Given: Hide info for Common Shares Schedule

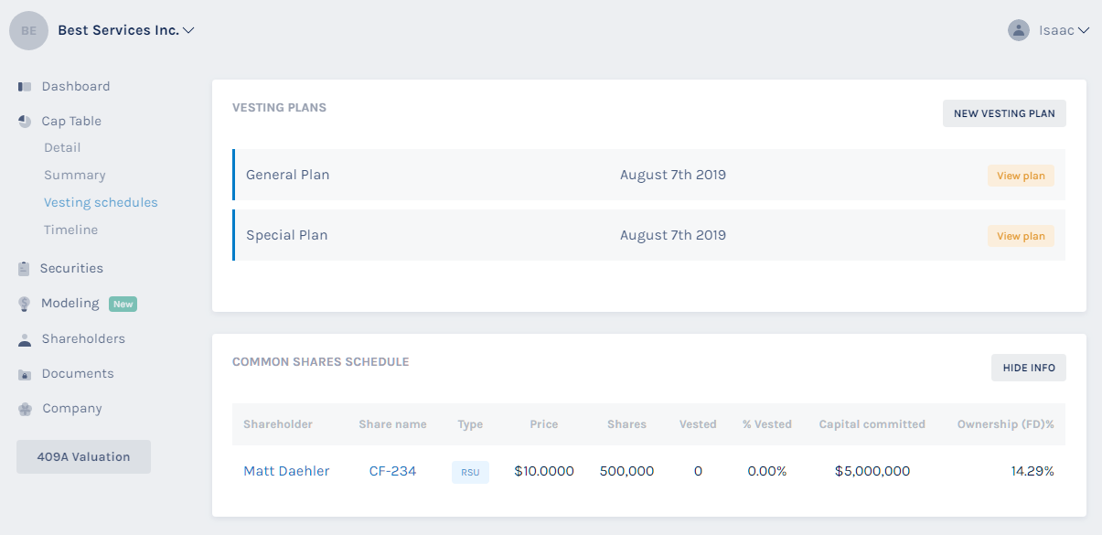Looking at the screenshot, I should pos(1028,368).
